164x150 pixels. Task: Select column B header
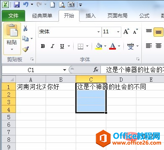(61, 80)
